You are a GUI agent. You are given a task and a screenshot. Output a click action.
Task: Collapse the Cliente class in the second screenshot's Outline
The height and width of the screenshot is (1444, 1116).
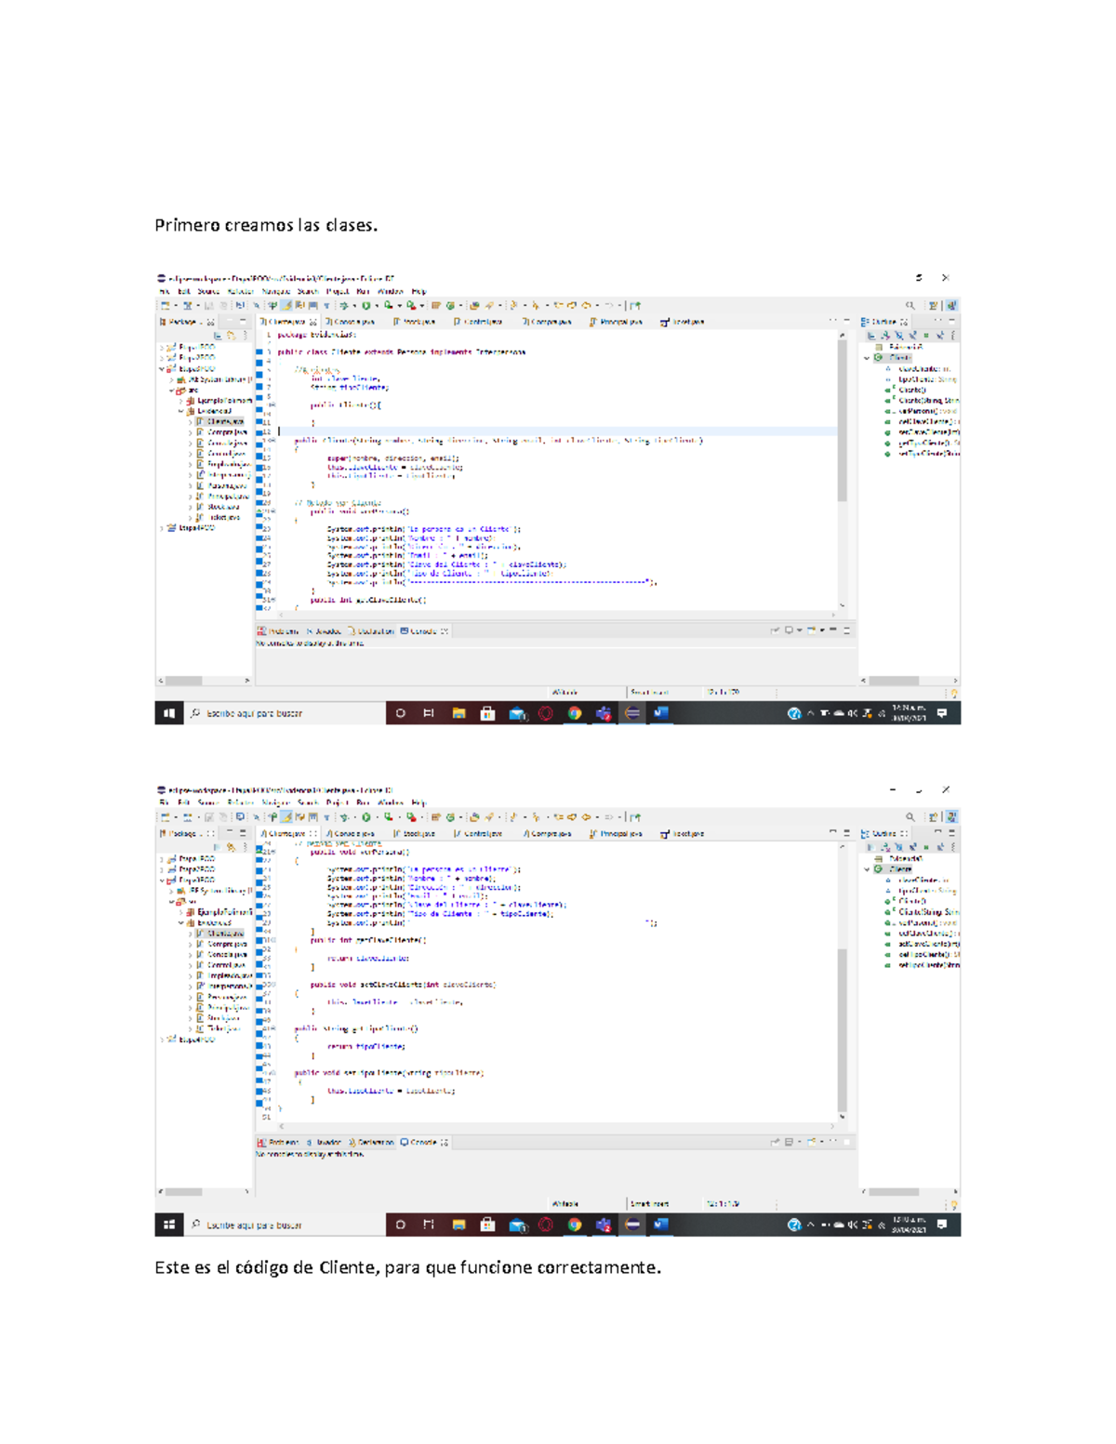pyautogui.click(x=867, y=869)
